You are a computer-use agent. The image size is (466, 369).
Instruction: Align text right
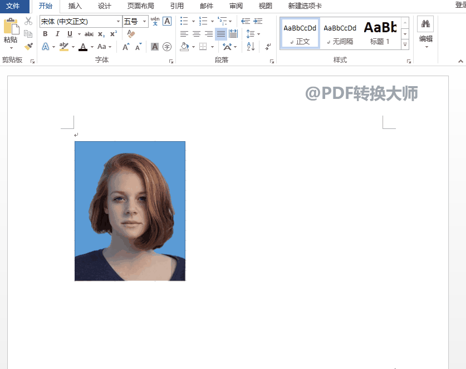pos(209,34)
